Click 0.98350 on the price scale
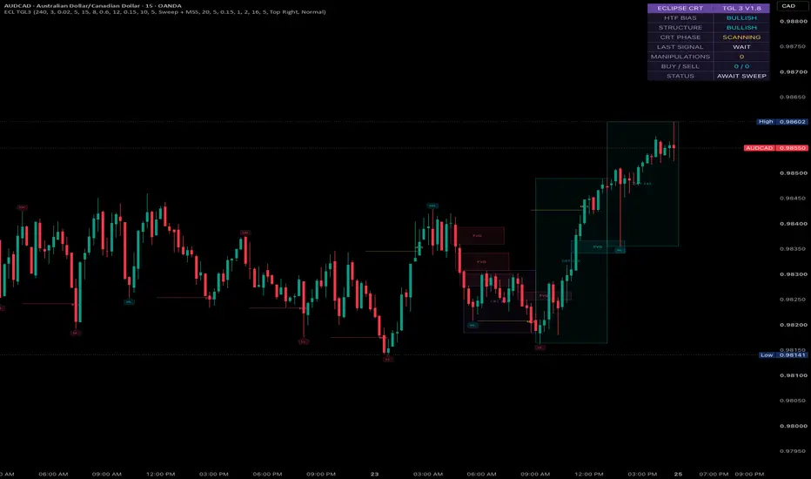Image resolution: width=811 pixels, height=479 pixels. point(793,249)
